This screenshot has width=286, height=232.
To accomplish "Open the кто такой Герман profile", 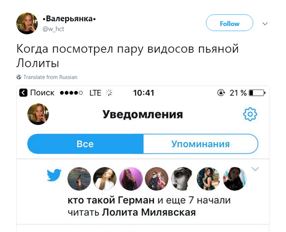I will pyautogui.click(x=111, y=201).
